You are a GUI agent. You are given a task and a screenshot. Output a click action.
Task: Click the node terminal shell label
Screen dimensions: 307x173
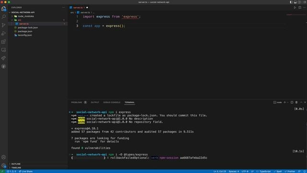tap(278, 102)
